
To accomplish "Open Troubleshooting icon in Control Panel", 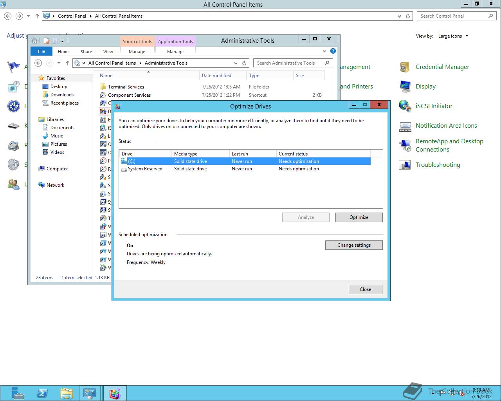I will pyautogui.click(x=404, y=165).
